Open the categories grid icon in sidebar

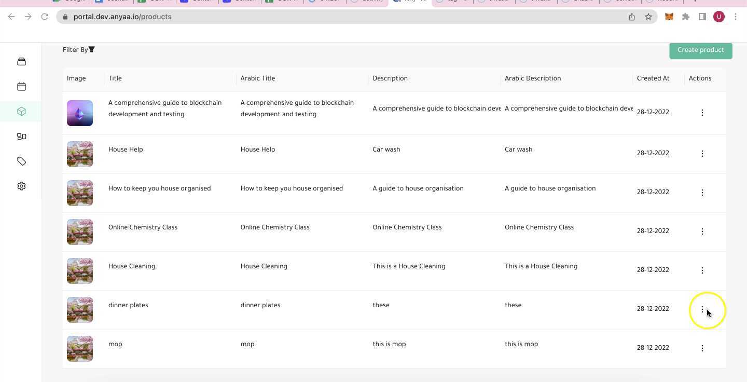coord(21,136)
